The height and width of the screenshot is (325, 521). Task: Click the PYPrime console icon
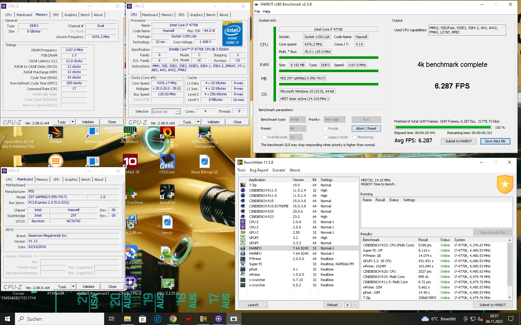[x=243, y=259]
